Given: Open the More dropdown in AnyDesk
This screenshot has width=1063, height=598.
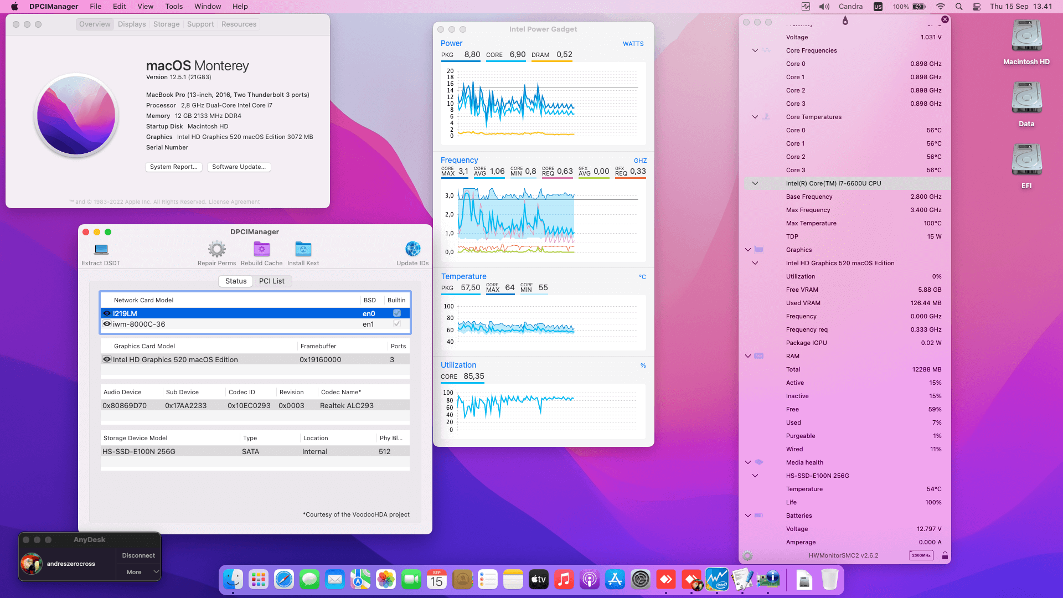Looking at the screenshot, I should [x=138, y=572].
